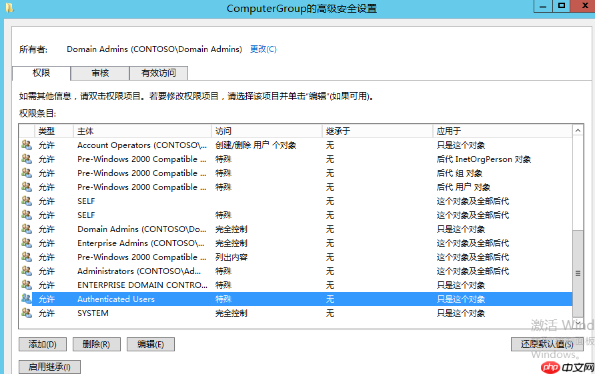
Task: Click the 后代 组 对象 cell
Action: pos(459,173)
